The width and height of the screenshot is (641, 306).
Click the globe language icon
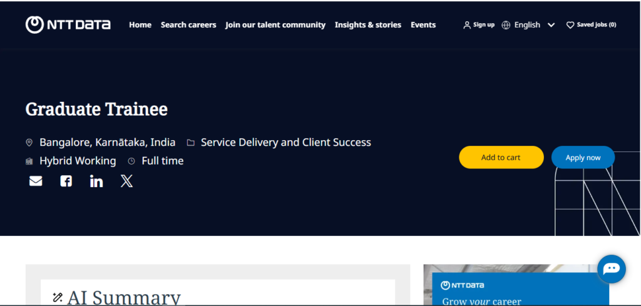pyautogui.click(x=506, y=25)
